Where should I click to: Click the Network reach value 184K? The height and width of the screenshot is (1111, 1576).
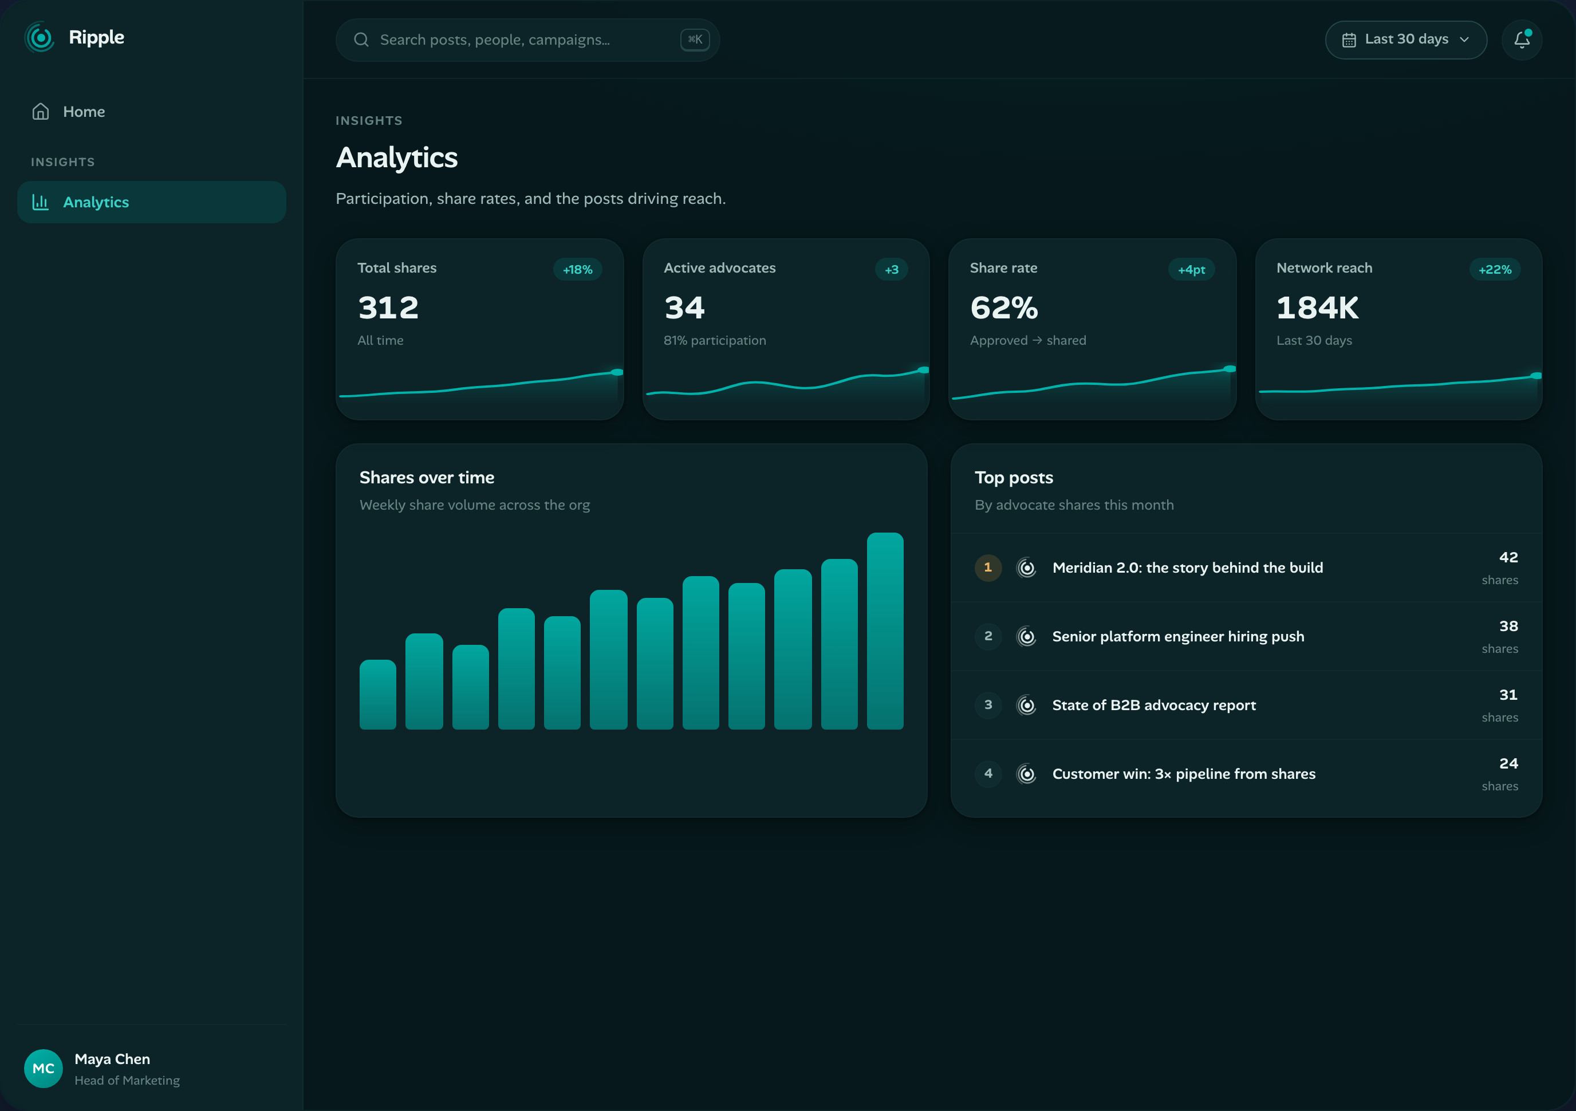point(1317,308)
